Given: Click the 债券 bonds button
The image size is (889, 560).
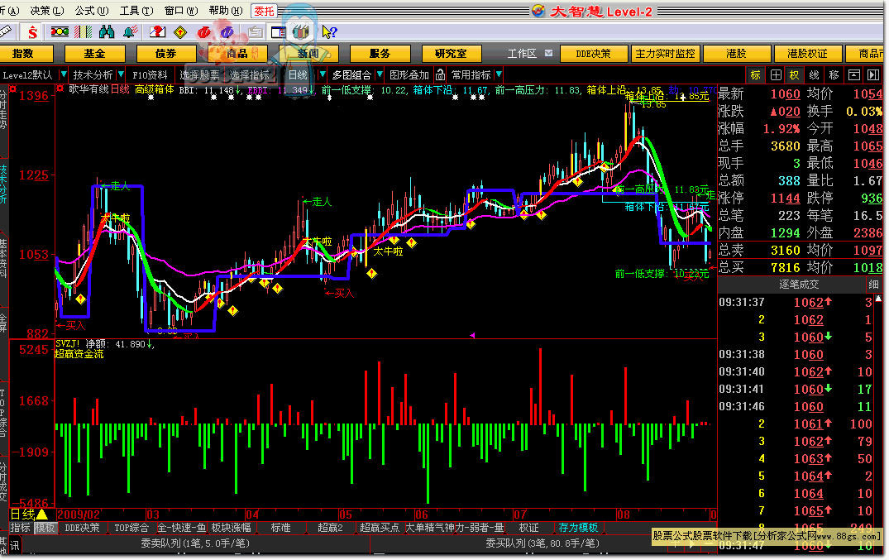Looking at the screenshot, I should (165, 53).
